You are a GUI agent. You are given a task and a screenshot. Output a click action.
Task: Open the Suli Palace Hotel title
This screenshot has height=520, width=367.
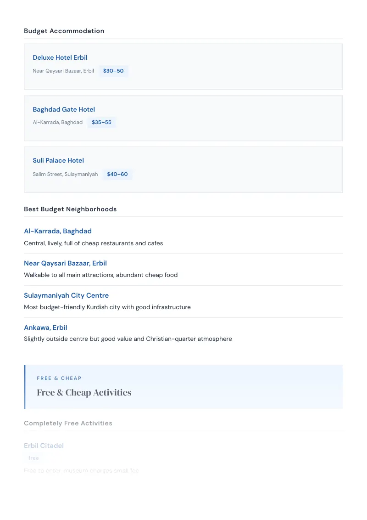(58, 160)
